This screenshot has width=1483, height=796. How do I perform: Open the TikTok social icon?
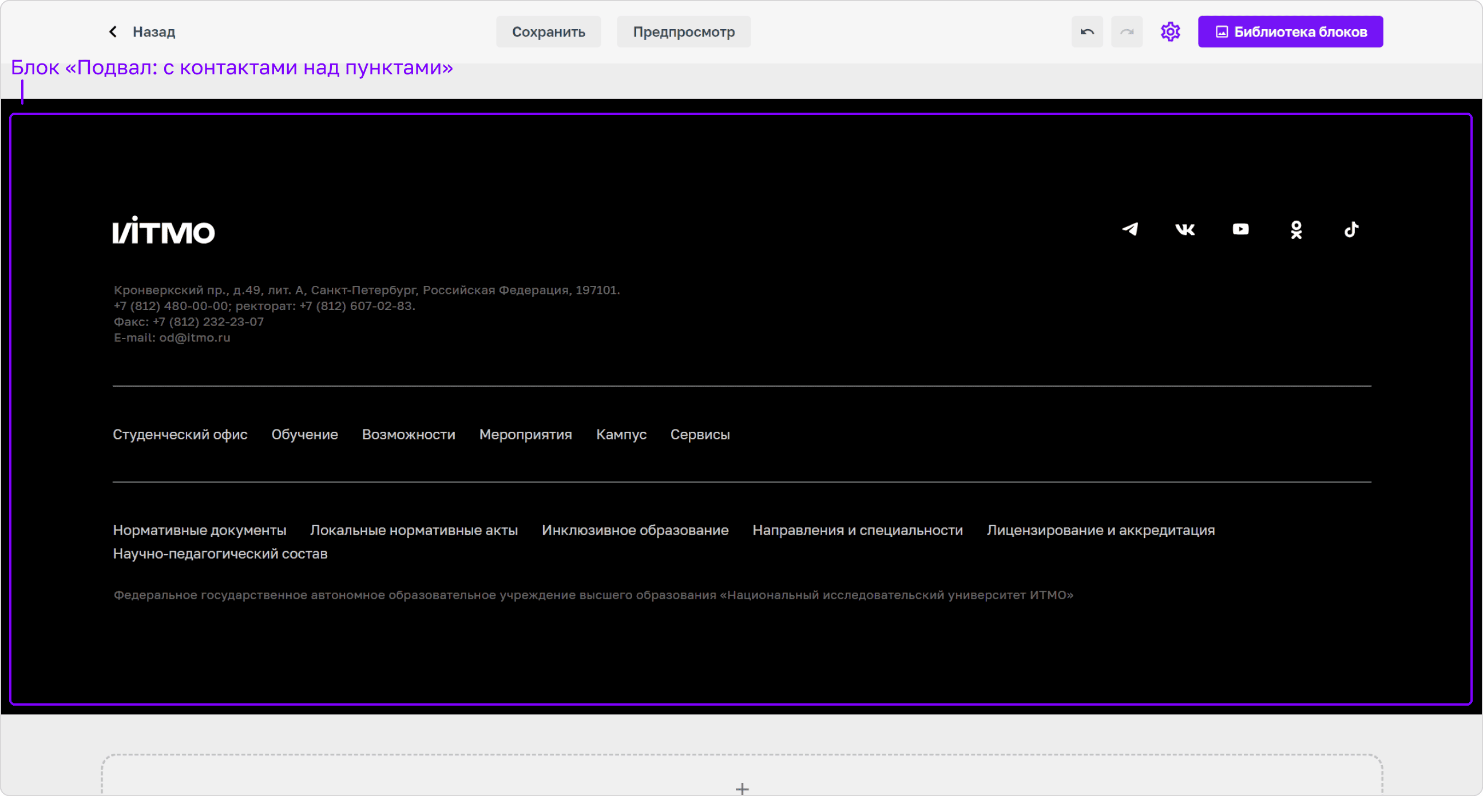tap(1351, 229)
